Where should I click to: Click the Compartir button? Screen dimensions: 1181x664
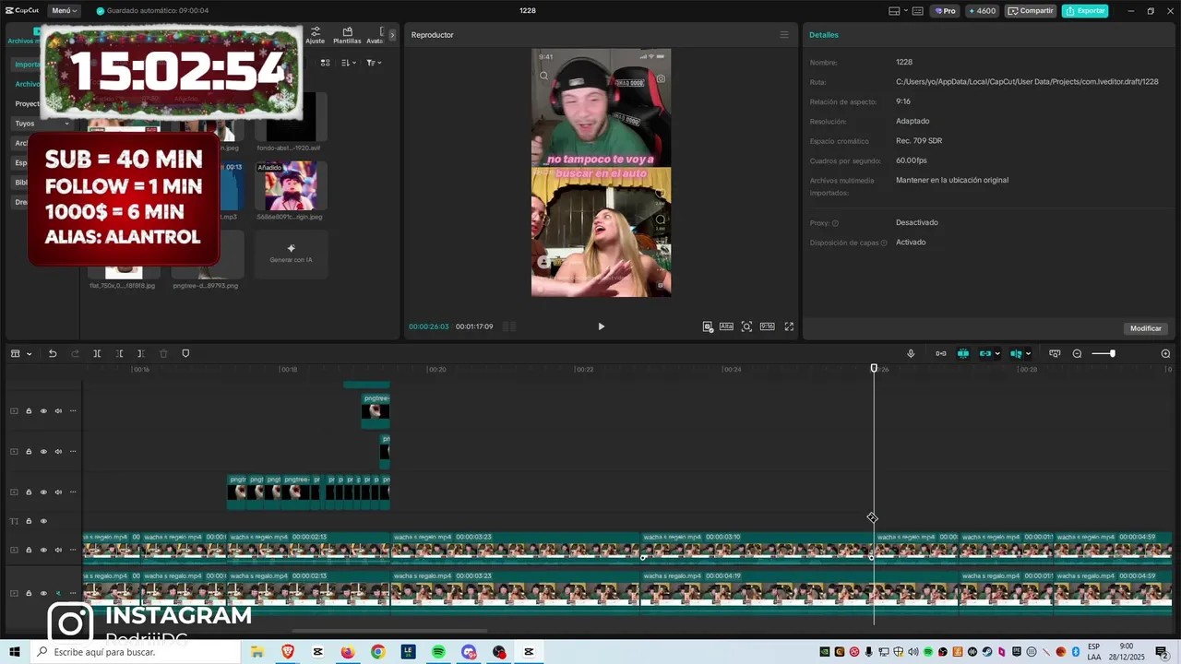click(1031, 11)
